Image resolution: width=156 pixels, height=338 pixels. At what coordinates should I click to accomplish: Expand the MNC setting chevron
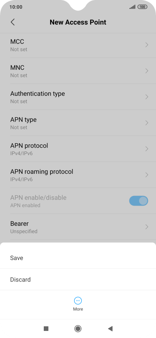point(147,71)
